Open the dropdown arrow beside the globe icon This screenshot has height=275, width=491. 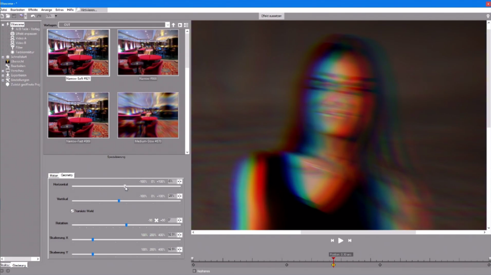[x=25, y=16]
